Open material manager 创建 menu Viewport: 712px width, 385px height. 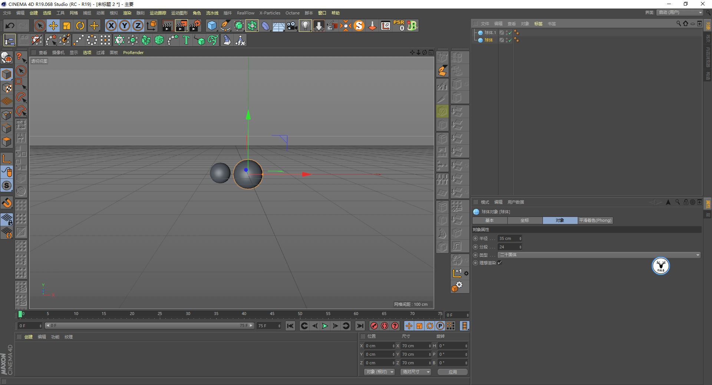29,337
